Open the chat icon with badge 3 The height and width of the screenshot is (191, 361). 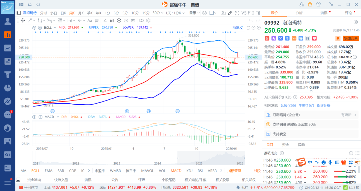[x=8, y=115]
